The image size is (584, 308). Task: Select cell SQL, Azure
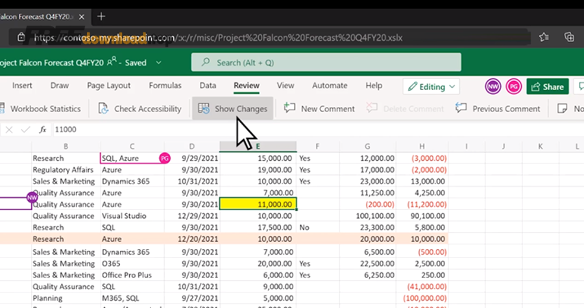[x=132, y=158]
